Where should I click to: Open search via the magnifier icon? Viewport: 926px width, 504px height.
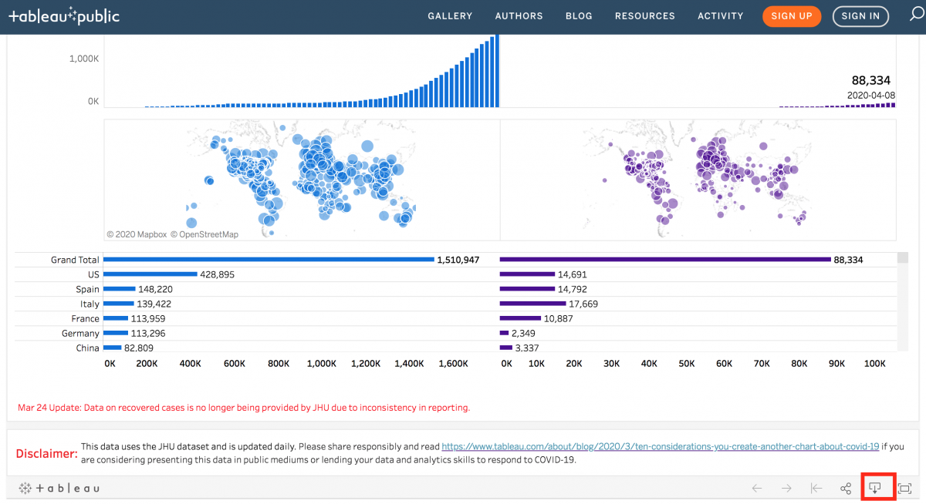[x=918, y=15]
